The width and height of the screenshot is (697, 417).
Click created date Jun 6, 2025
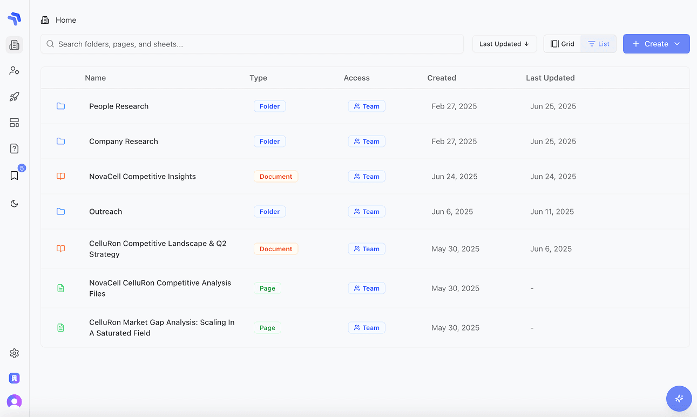452,212
